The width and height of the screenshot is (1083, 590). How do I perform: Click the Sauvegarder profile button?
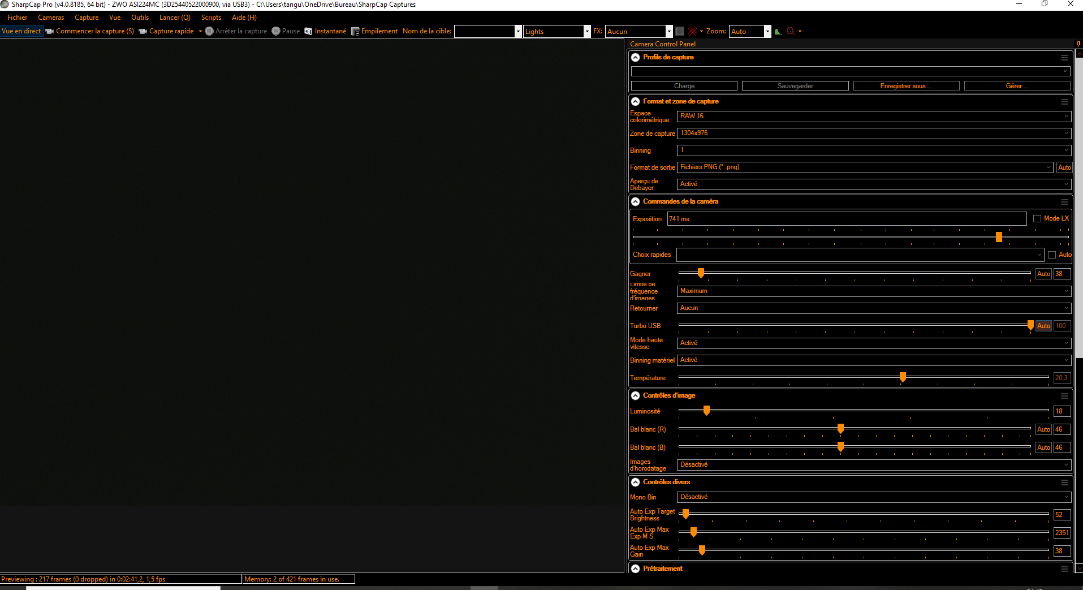[795, 86]
